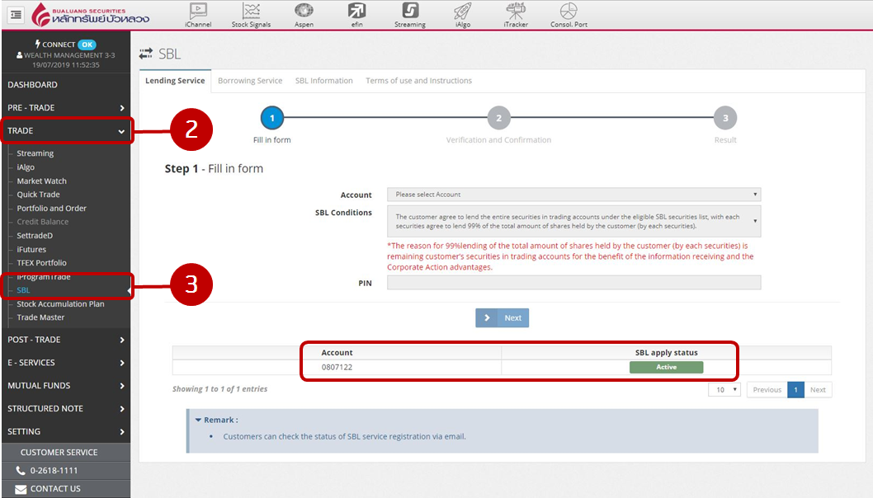Open Consol. Port pie chart icon

569,15
